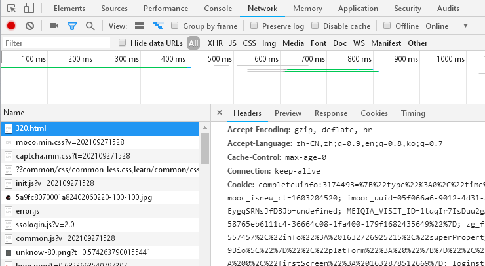This screenshot has height=266, width=485.
Task: Click the file icon of 320.html
Action: (9, 128)
